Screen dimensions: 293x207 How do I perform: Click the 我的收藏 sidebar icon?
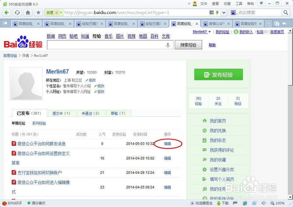205,160
